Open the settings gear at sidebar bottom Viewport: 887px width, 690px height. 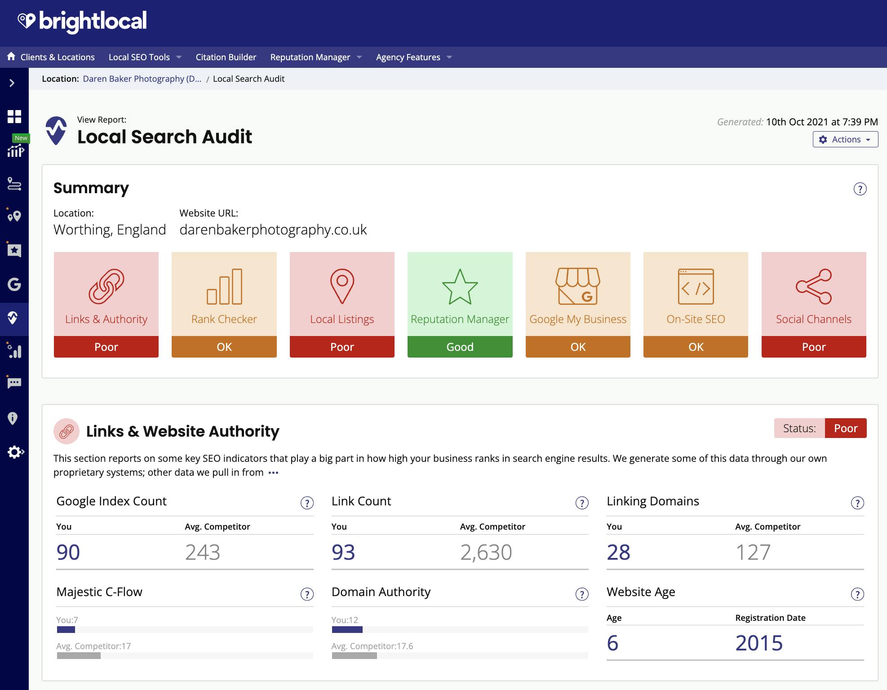pyautogui.click(x=14, y=452)
